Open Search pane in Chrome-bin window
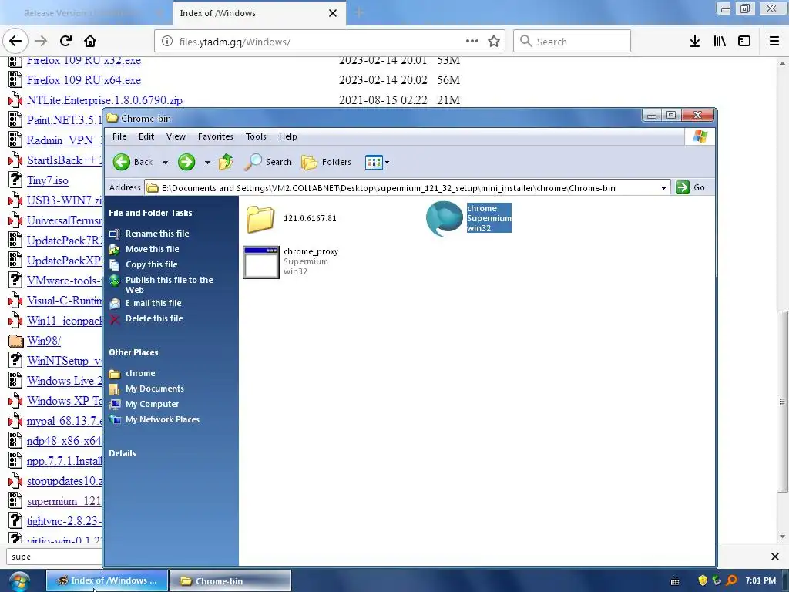Screen dimensions: 789x592 268,162
